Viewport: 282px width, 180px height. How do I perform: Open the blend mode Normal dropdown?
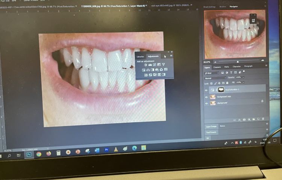[215, 78]
